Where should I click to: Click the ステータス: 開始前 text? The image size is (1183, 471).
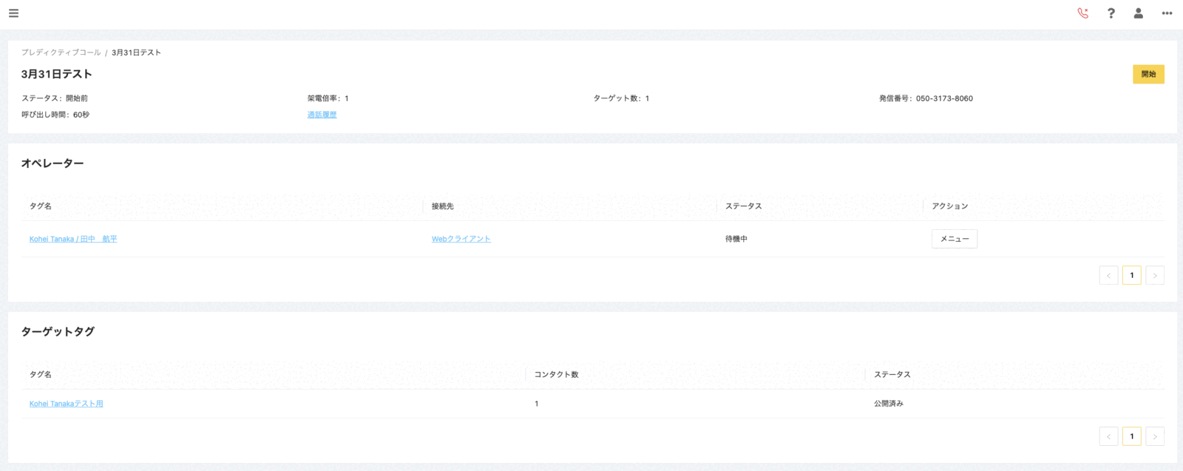tap(55, 98)
